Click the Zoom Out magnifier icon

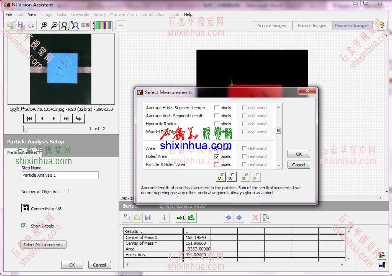[54, 25]
